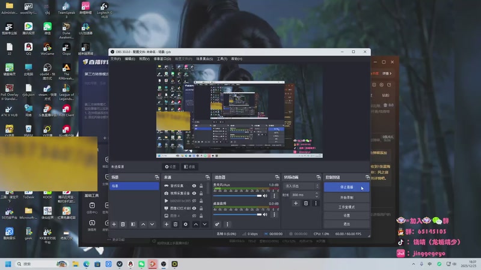Delete the selected scene with the trash icon
Screen dimensions: 481x270
point(123,224)
